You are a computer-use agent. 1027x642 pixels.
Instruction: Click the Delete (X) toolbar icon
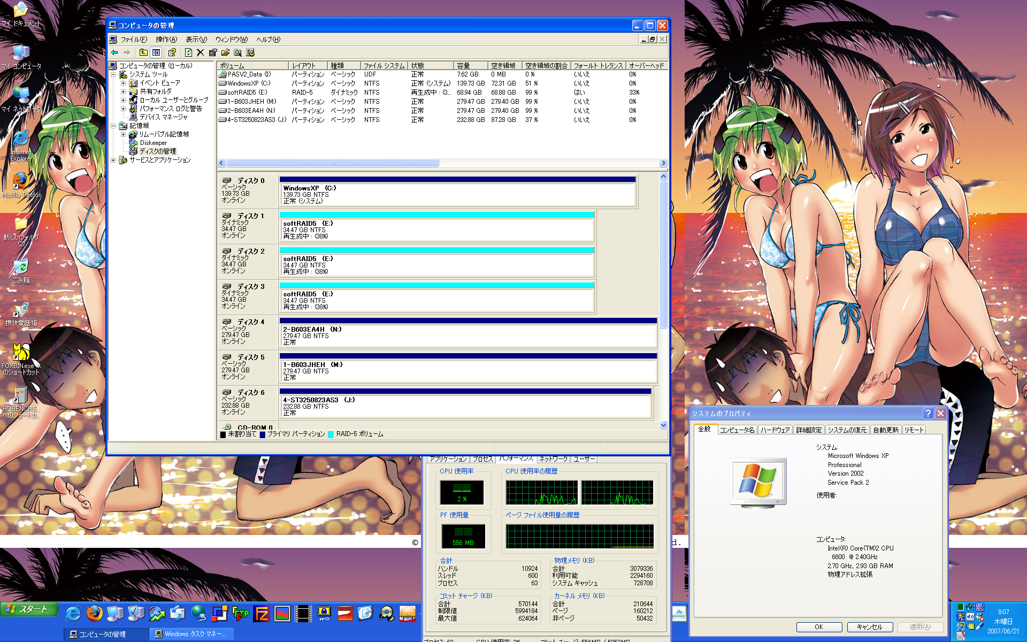pyautogui.click(x=200, y=52)
